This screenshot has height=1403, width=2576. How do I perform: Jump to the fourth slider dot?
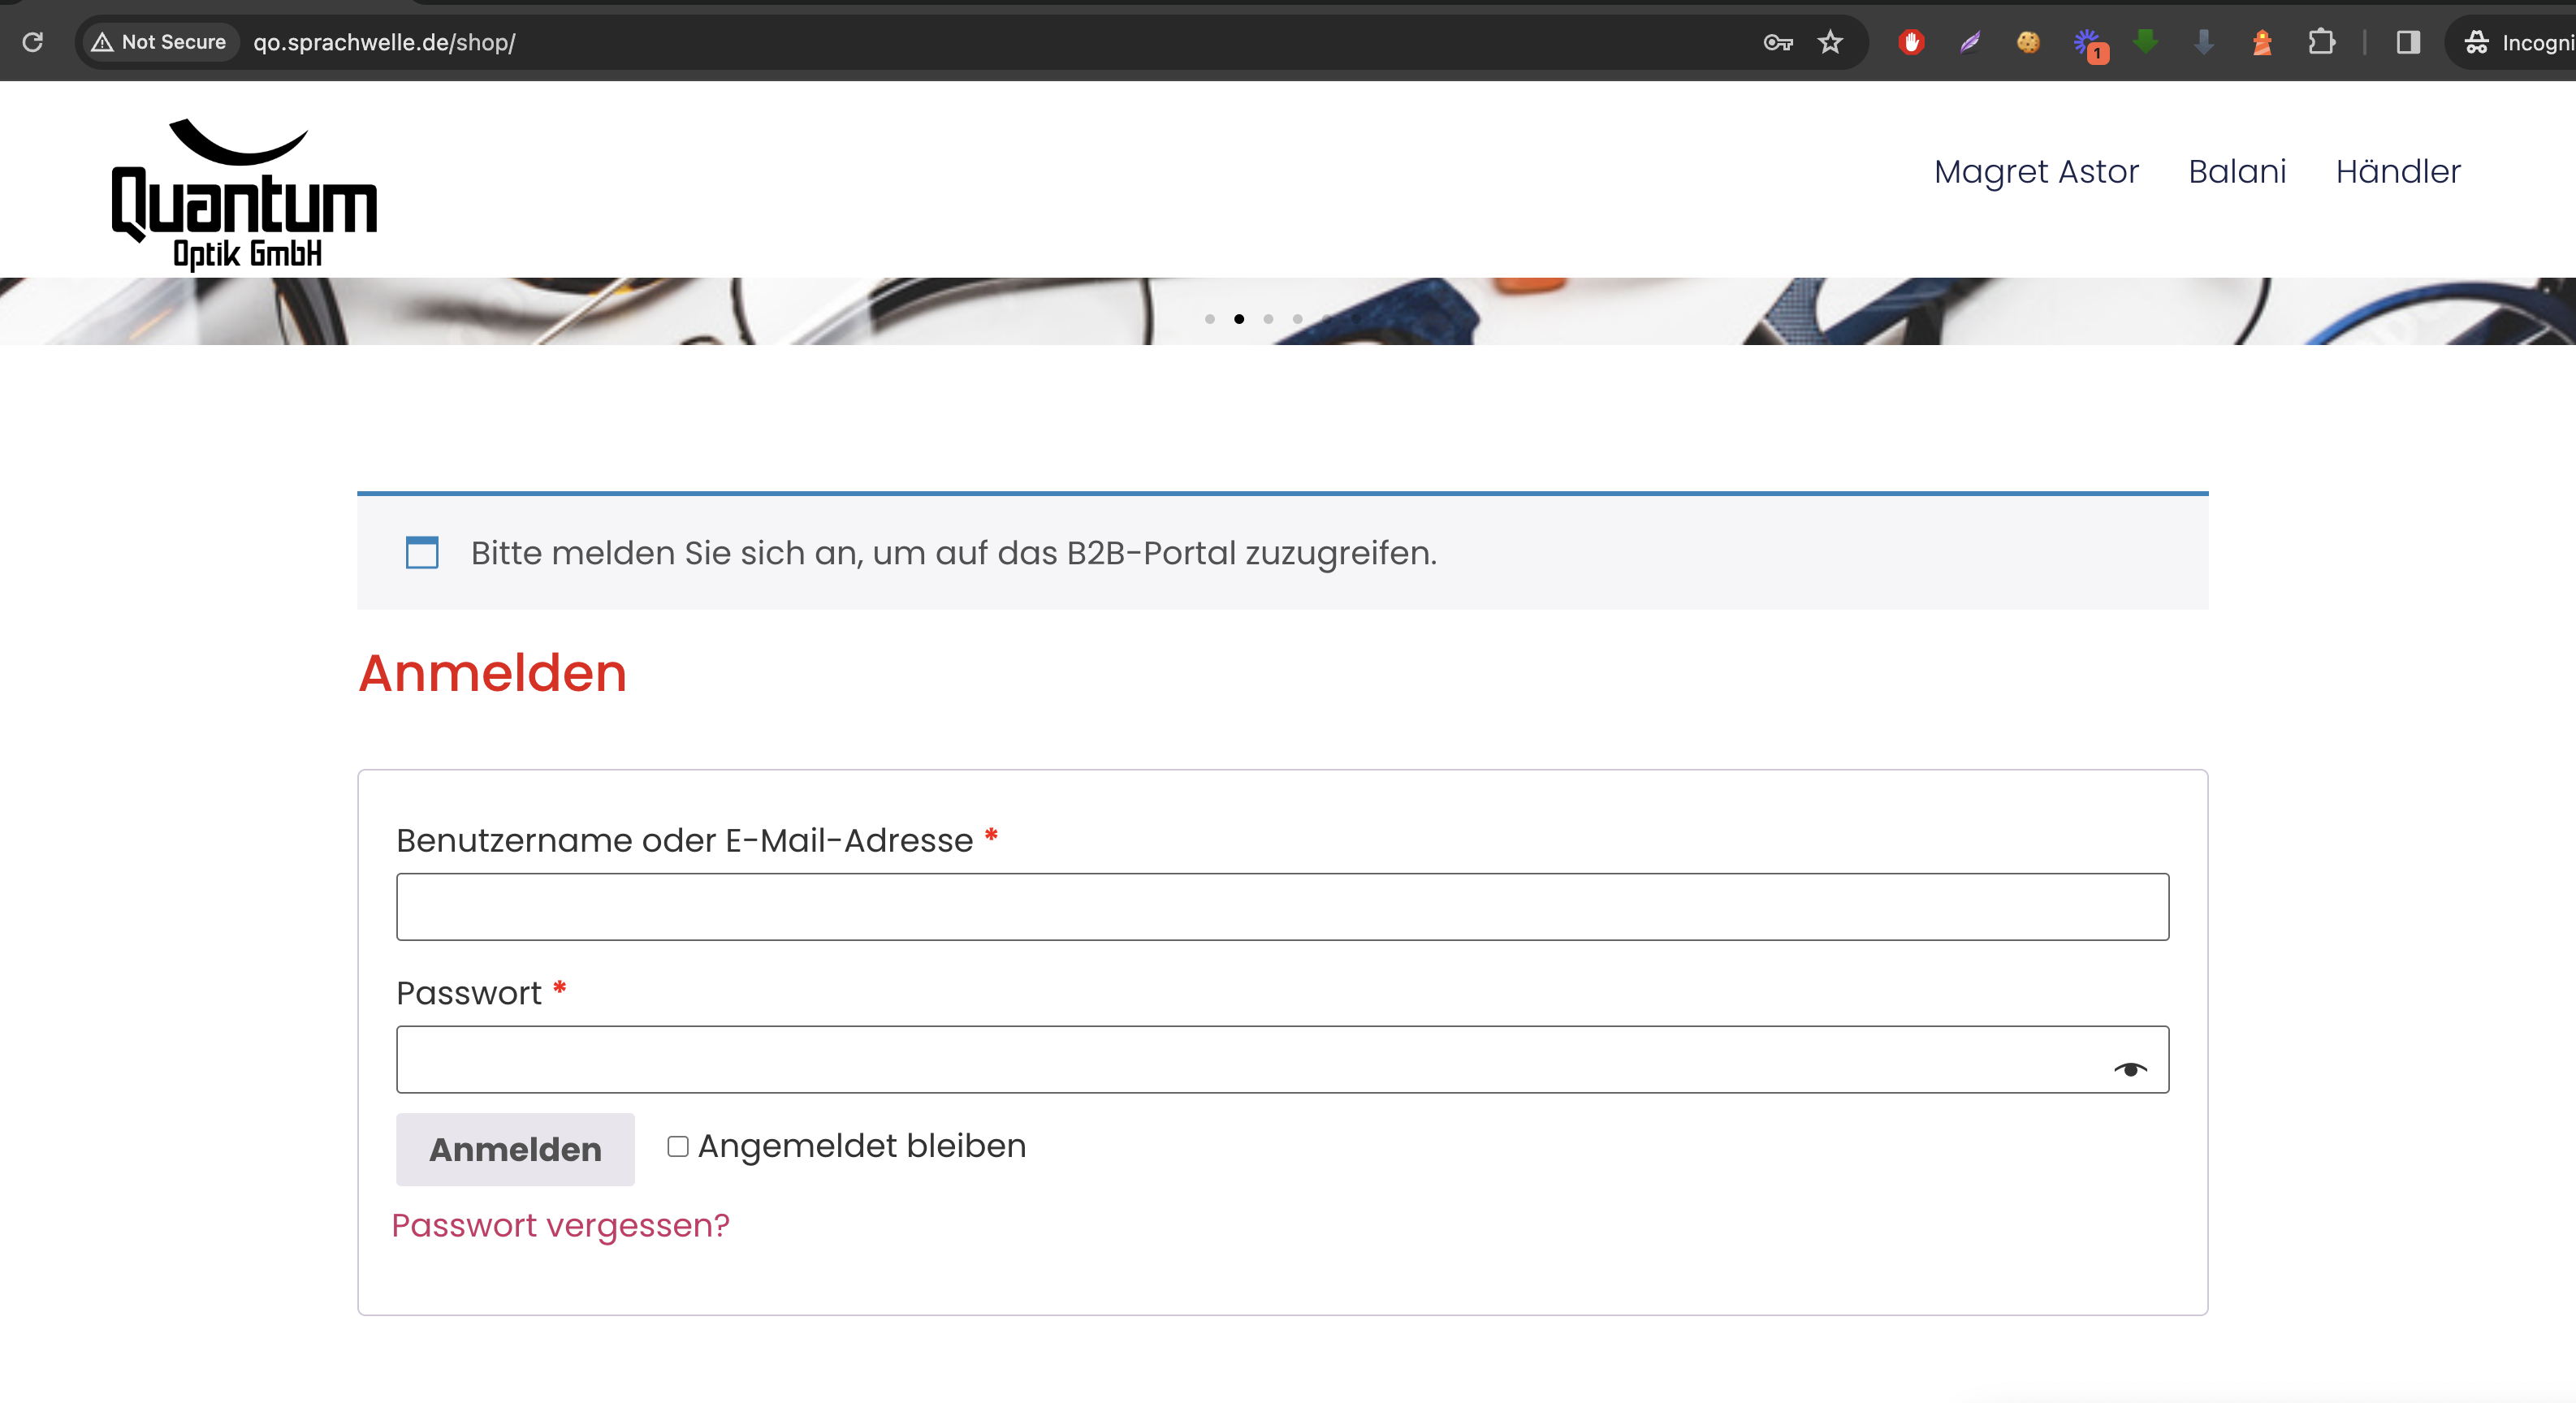click(x=1297, y=319)
